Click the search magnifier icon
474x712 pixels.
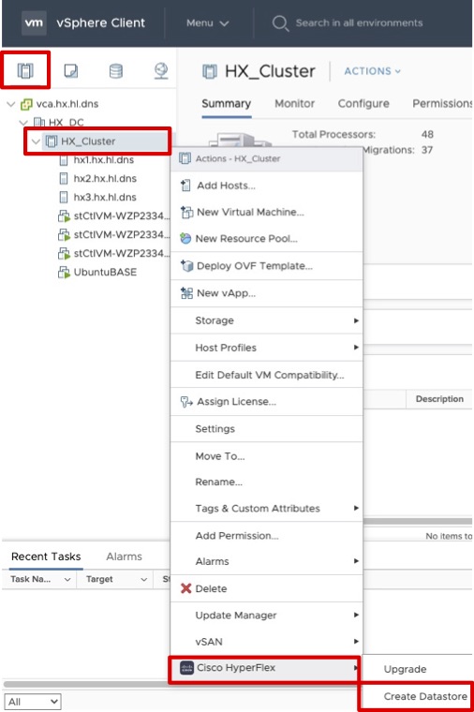[x=280, y=23]
